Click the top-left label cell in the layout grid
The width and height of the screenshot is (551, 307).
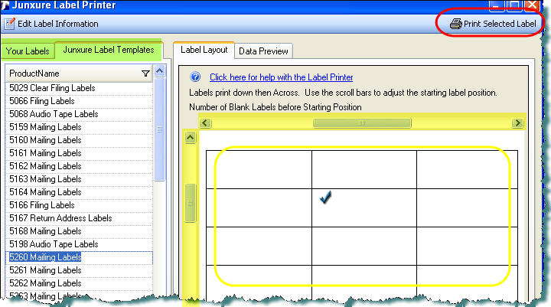coord(259,169)
